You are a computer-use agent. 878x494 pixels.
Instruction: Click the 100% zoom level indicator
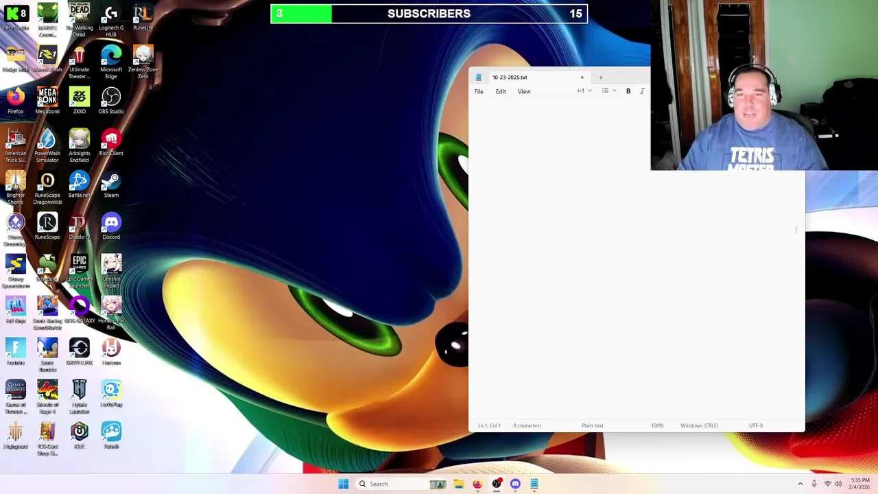657,425
